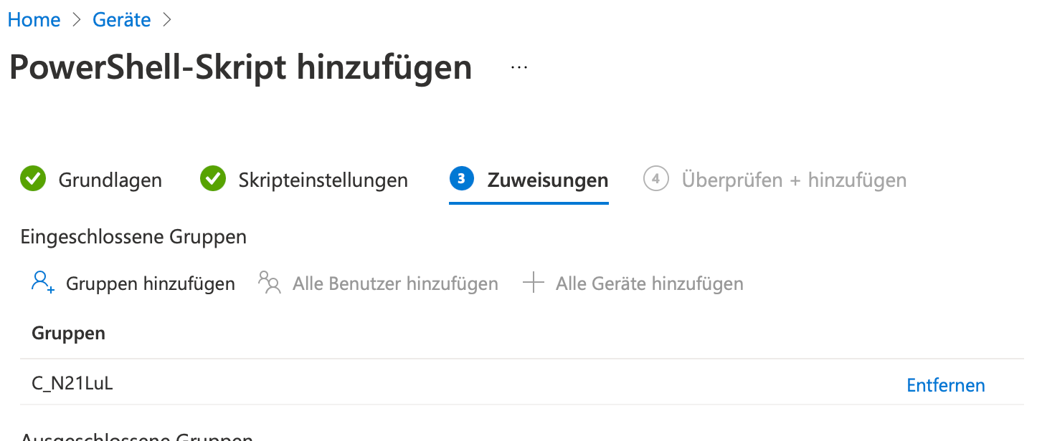The width and height of the screenshot is (1037, 441).
Task: Remove group C_N21LuL with Entfernen
Action: 945,384
